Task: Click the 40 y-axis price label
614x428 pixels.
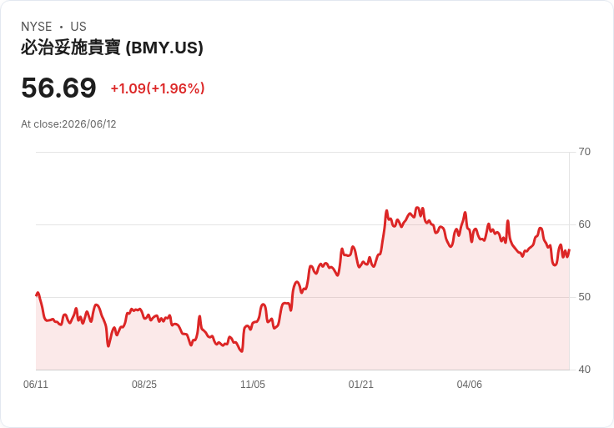Action: (584, 370)
